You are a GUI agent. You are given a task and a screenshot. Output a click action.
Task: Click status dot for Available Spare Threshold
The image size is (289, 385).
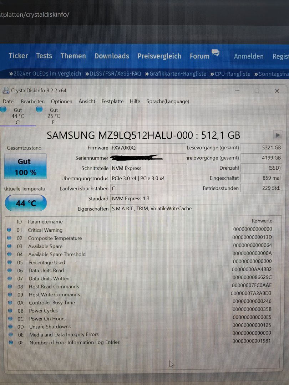coord(10,254)
